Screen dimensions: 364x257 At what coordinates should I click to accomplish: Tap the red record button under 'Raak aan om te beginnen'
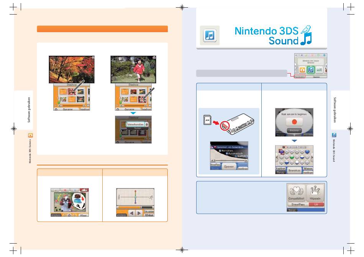(x=294, y=122)
